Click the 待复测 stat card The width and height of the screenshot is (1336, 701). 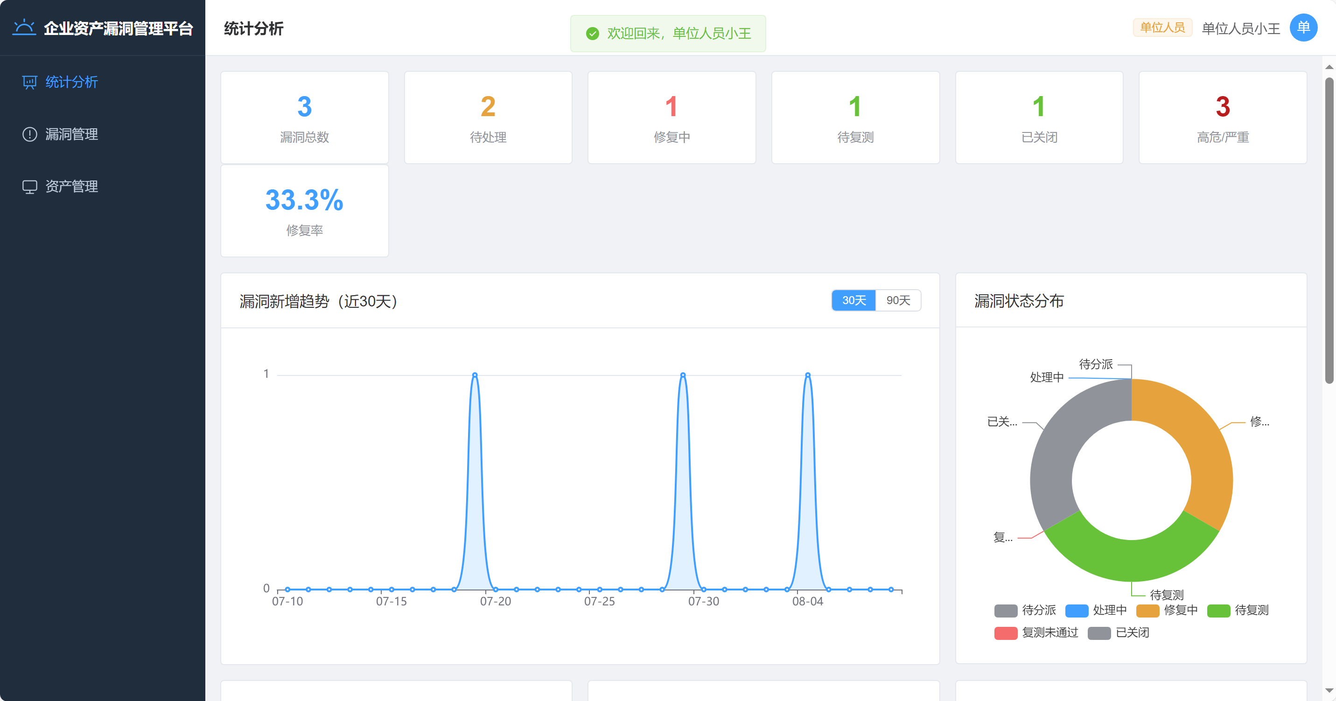855,118
